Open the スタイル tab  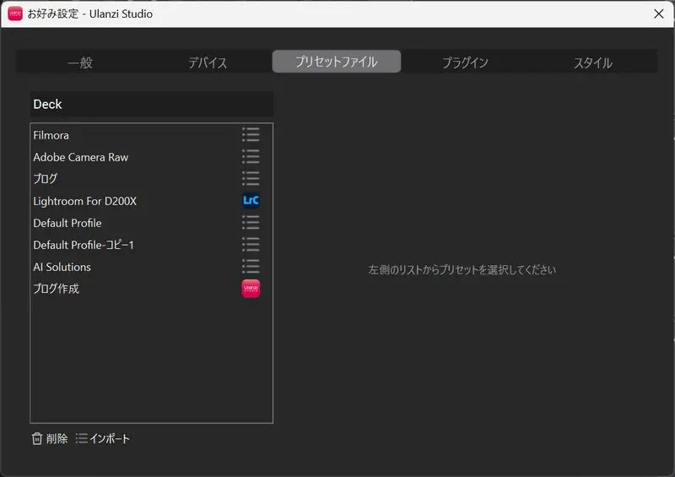pyautogui.click(x=593, y=62)
